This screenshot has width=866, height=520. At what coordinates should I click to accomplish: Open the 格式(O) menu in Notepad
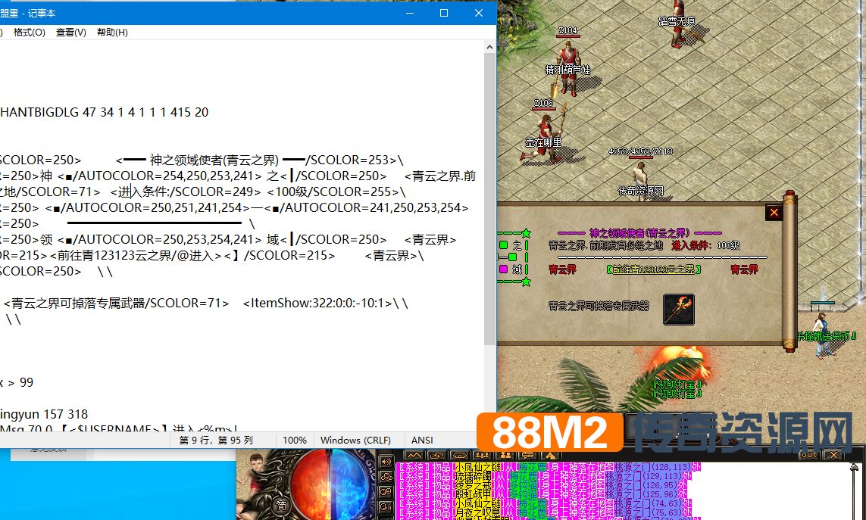click(30, 33)
